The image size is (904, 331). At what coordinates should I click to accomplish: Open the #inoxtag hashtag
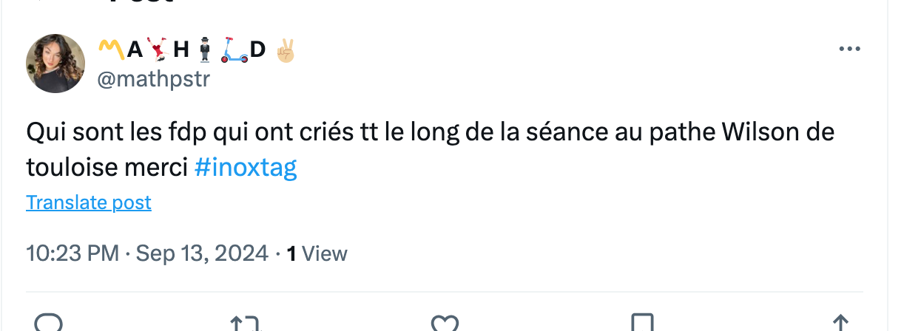pos(246,168)
